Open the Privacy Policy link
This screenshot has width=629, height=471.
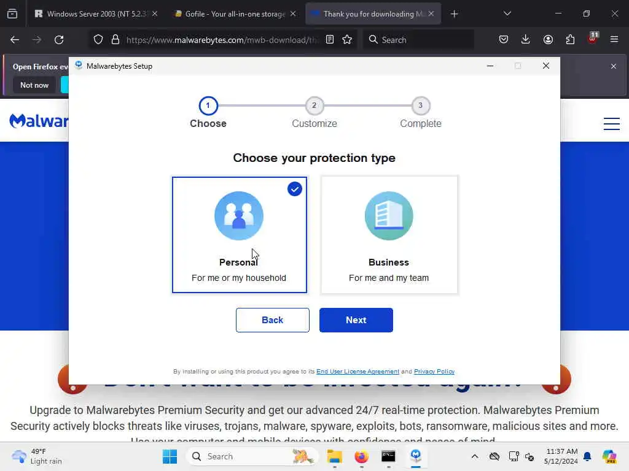pyautogui.click(x=434, y=371)
